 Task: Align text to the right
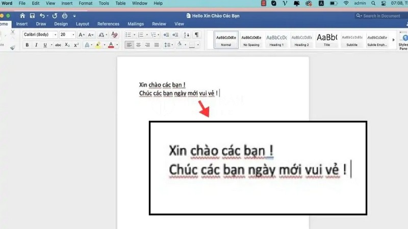point(147,45)
